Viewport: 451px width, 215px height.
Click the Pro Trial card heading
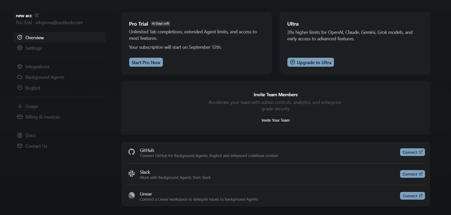click(138, 24)
